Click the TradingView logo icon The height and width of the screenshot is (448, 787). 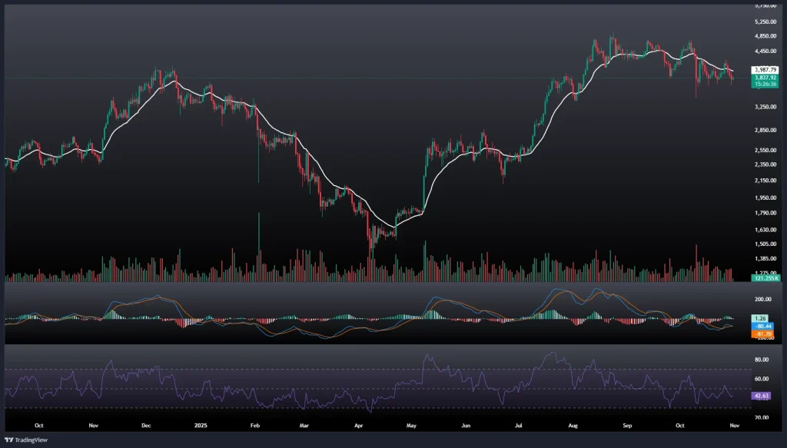pos(9,440)
